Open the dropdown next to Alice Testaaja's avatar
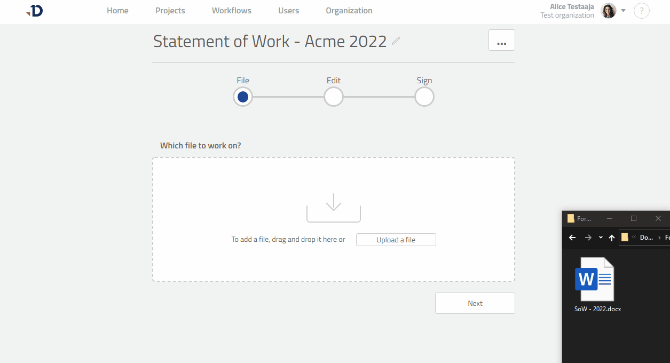 point(623,10)
